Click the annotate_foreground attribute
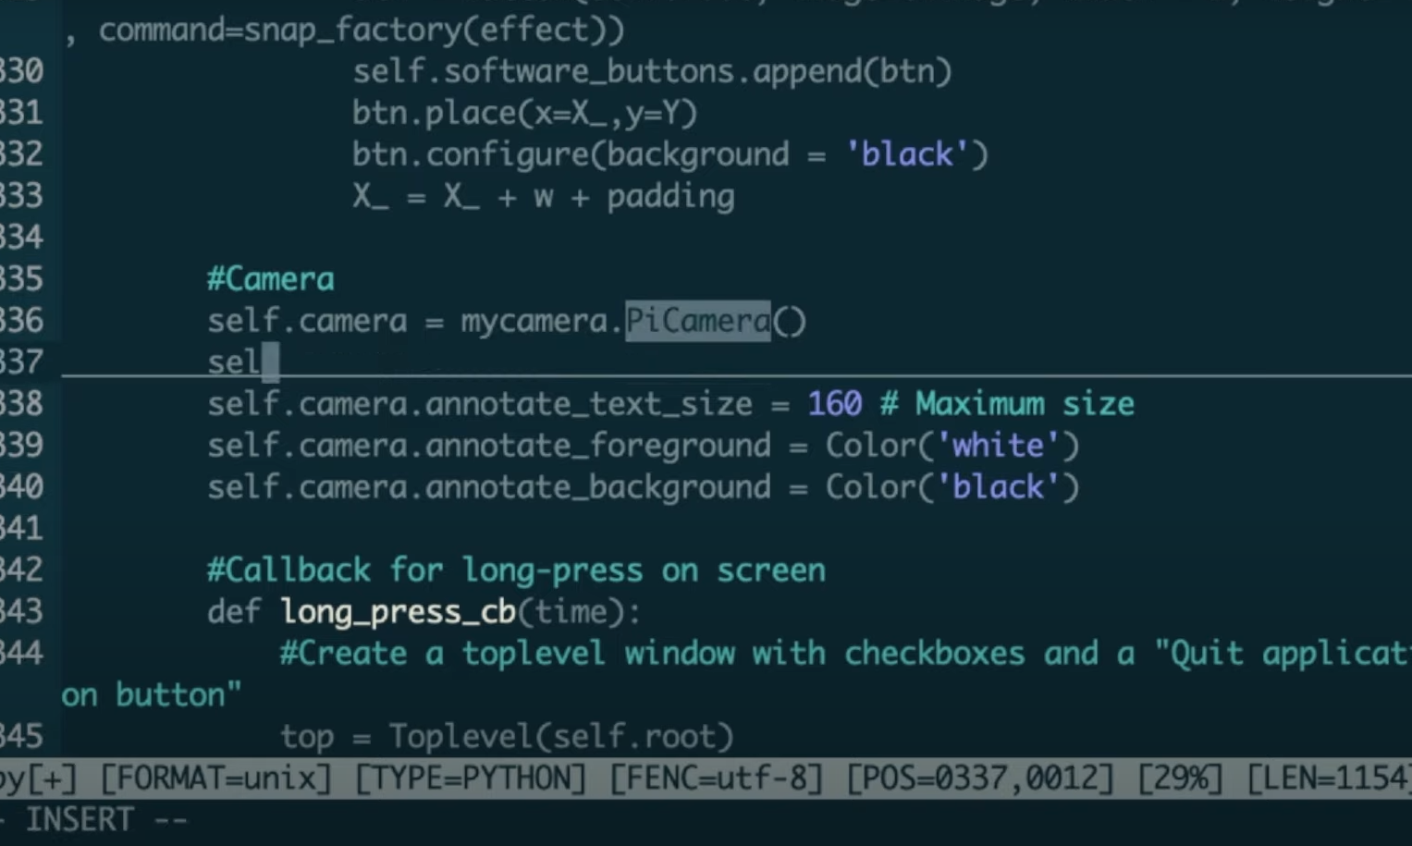The height and width of the screenshot is (846, 1412). [597, 446]
